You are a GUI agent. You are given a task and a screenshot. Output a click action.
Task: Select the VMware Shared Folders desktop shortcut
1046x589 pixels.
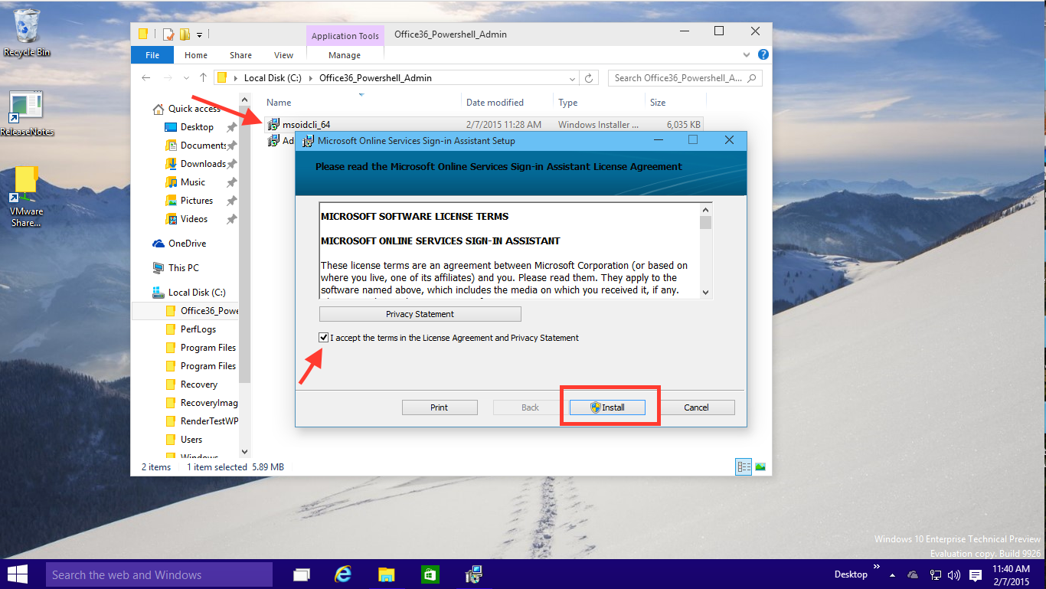[27, 198]
